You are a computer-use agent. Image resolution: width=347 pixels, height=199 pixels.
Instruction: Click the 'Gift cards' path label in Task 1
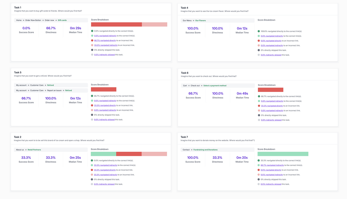point(62,20)
